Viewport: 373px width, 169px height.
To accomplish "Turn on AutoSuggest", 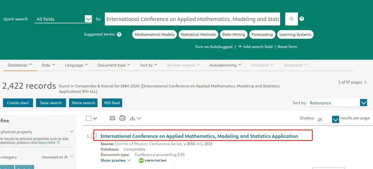I will (x=214, y=47).
